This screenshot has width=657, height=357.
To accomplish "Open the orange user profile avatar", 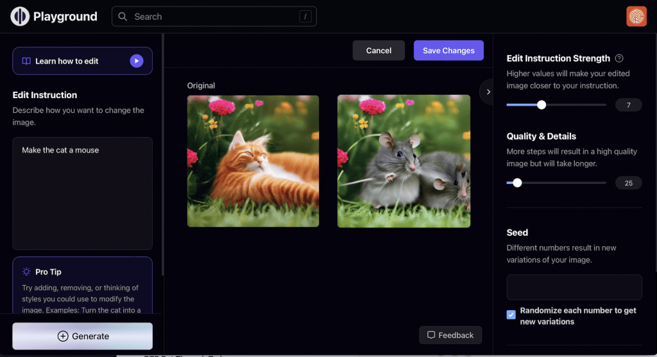I will (636, 16).
